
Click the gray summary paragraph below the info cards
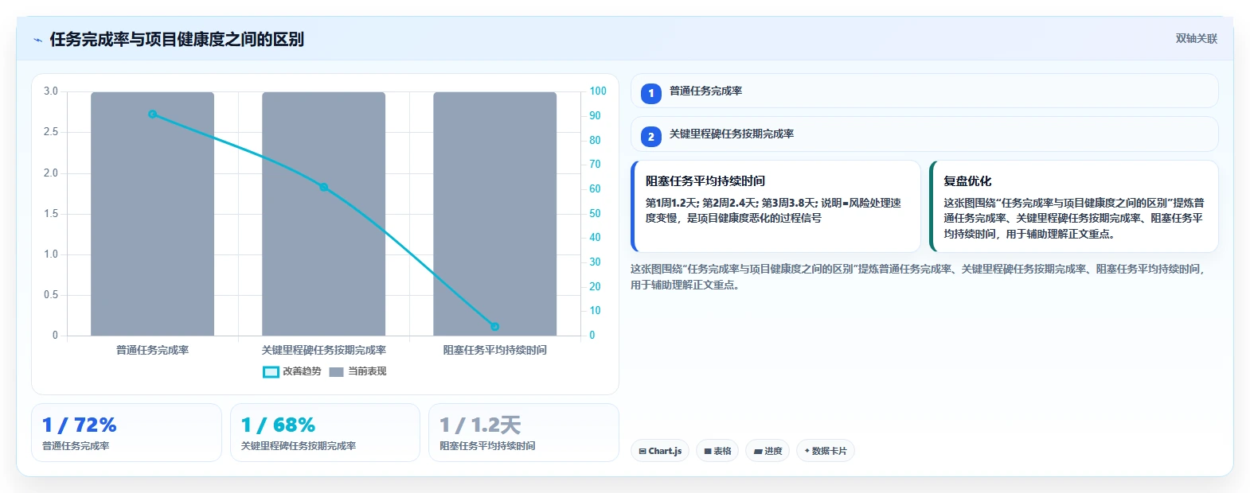(x=919, y=277)
